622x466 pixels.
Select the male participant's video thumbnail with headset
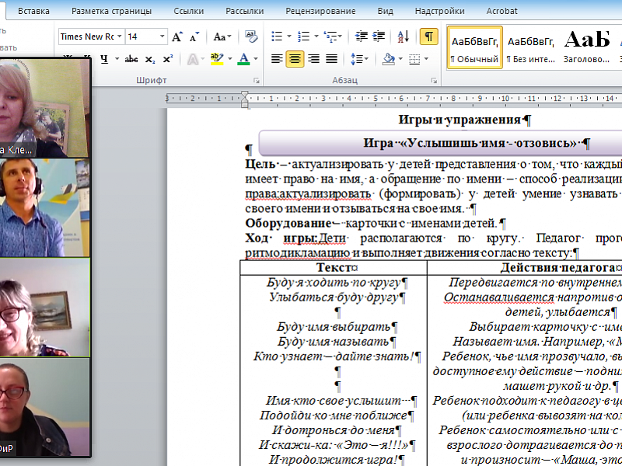point(45,208)
